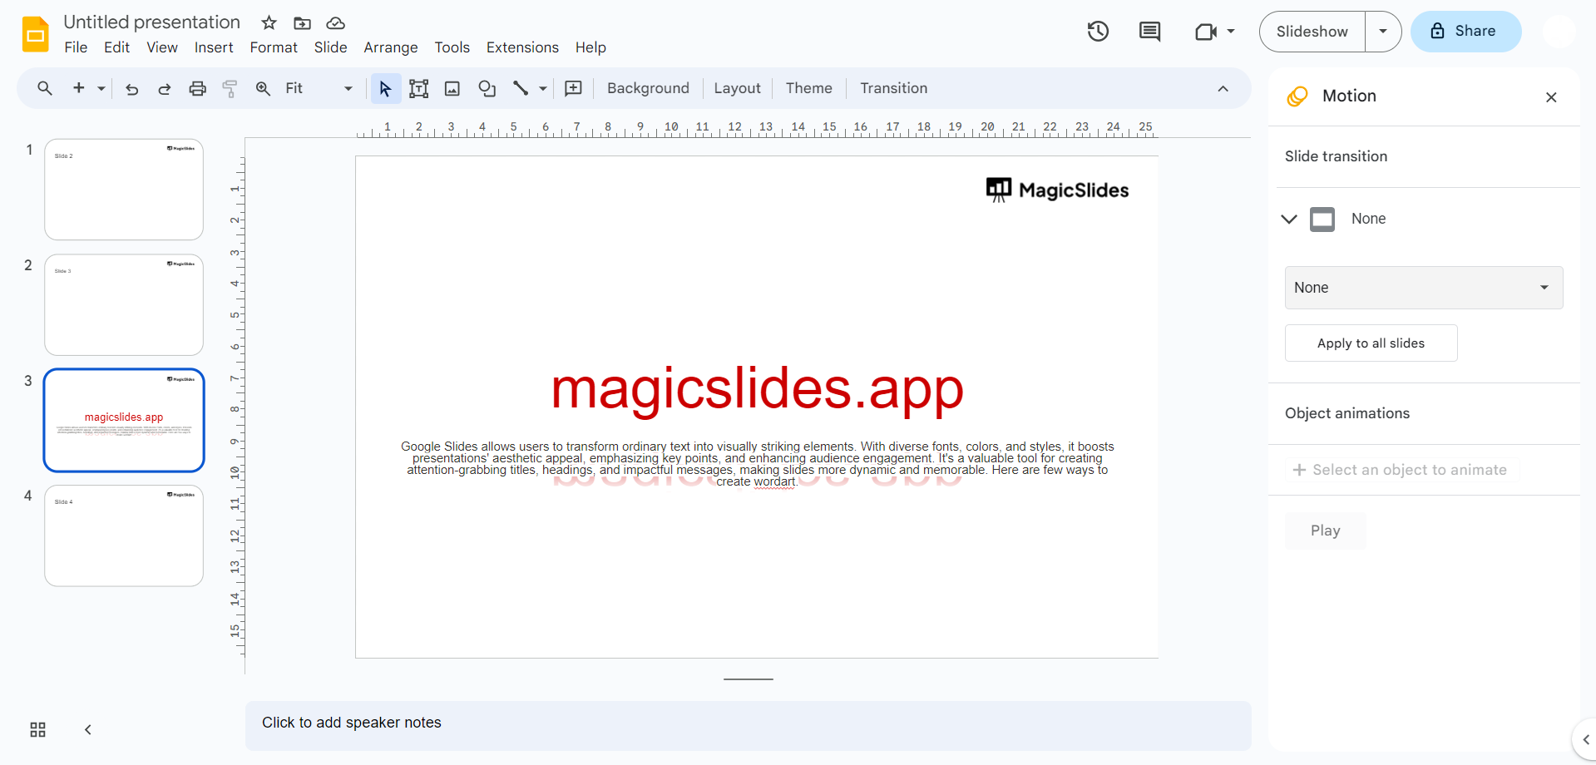Open the Insert menu
This screenshot has height=765, width=1596.
click(x=214, y=47)
